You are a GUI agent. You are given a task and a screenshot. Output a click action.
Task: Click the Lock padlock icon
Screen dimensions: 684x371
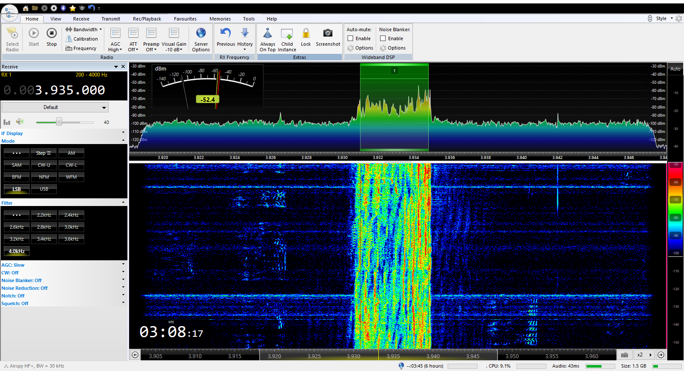point(306,33)
